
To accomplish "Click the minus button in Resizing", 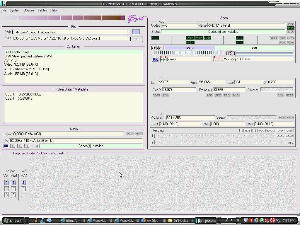I will click(254, 131).
